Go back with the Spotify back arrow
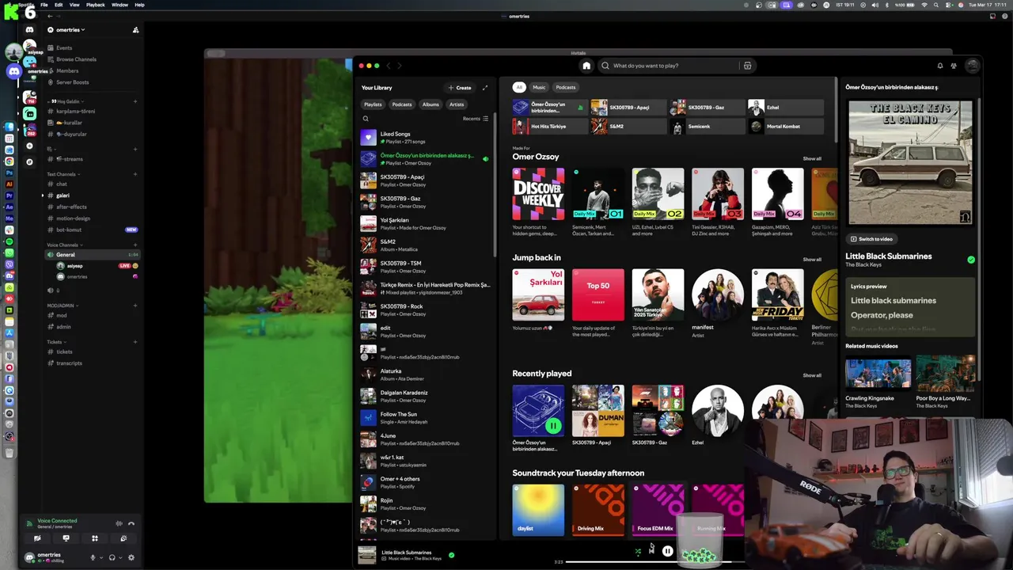The image size is (1013, 570). (389, 66)
